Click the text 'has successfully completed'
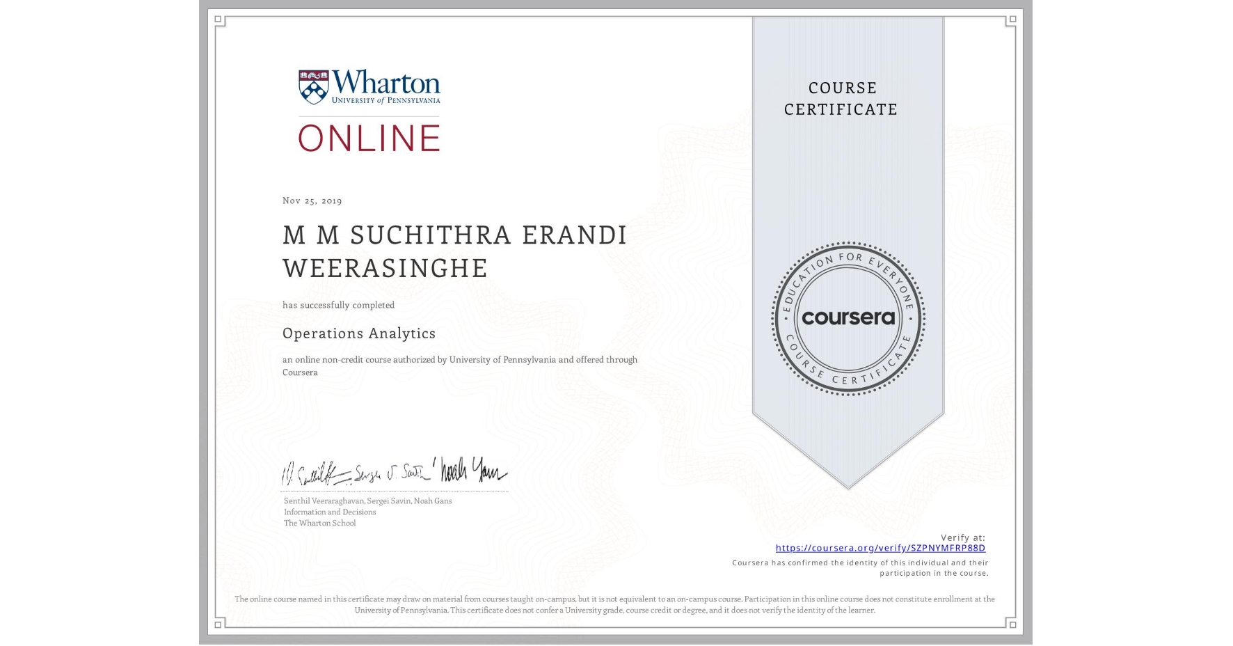This screenshot has width=1233, height=646. (x=338, y=305)
